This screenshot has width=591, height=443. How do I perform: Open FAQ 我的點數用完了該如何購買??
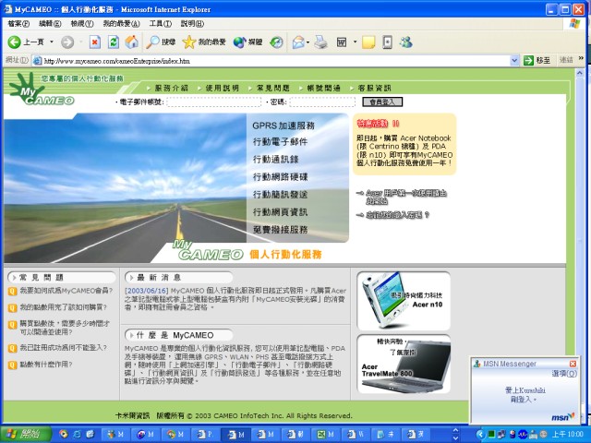63,307
